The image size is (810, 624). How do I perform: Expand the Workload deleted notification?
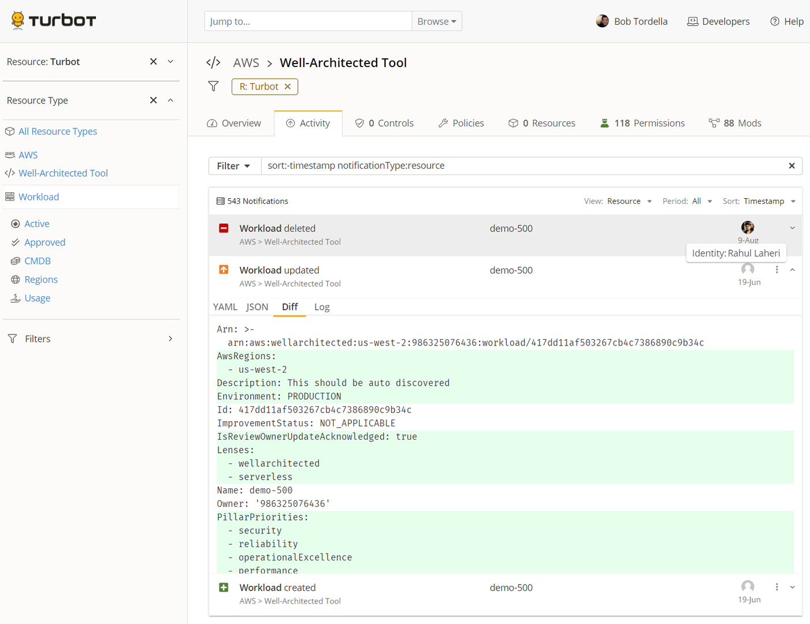(x=792, y=228)
